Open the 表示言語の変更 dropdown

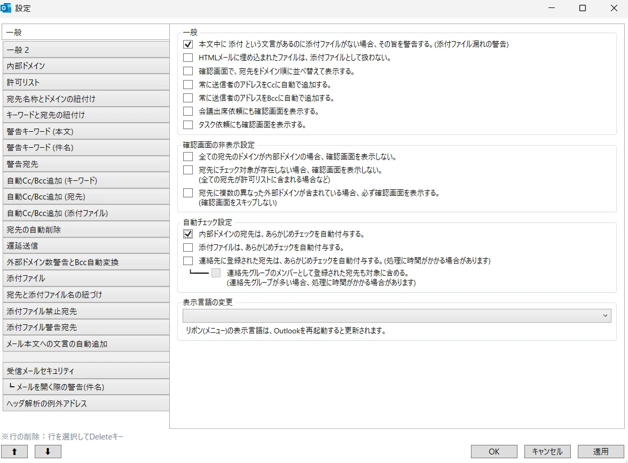point(397,316)
